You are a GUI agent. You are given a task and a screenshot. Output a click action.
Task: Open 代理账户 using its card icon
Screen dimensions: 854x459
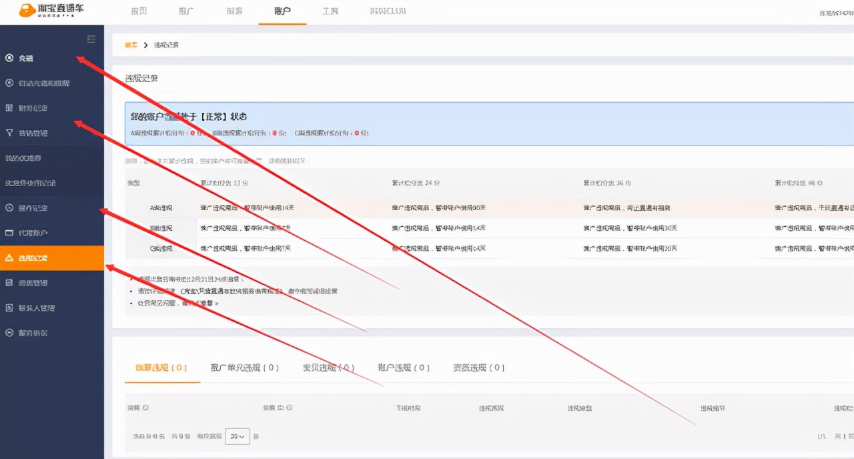click(x=9, y=233)
